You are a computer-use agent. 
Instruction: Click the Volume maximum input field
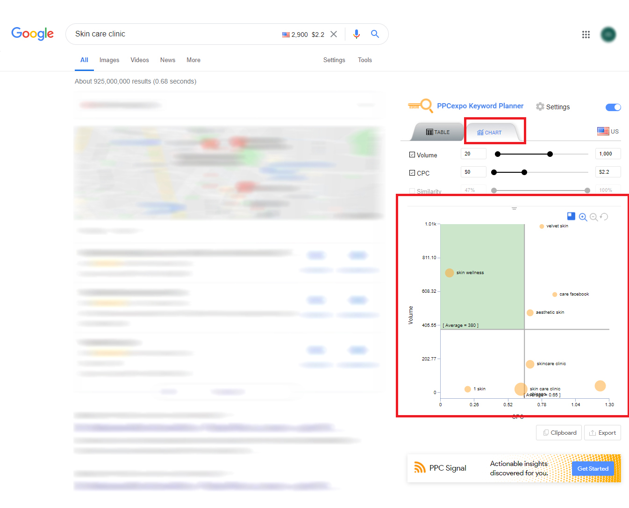click(608, 154)
